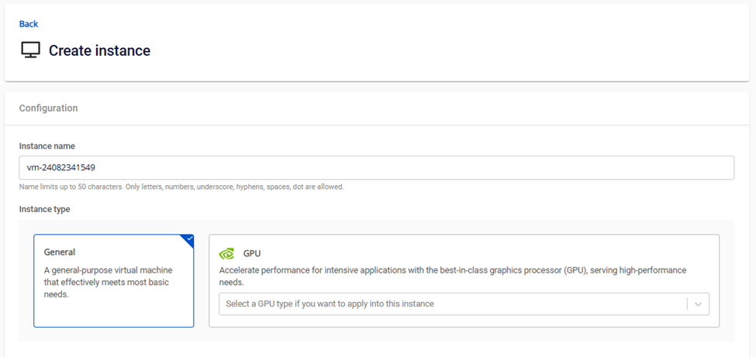Image resolution: width=756 pixels, height=357 pixels.
Task: Click the General title in the card
Action: pos(60,252)
